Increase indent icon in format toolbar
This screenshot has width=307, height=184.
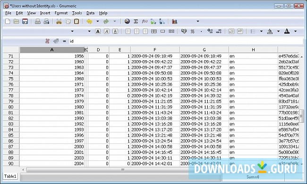tap(240, 31)
